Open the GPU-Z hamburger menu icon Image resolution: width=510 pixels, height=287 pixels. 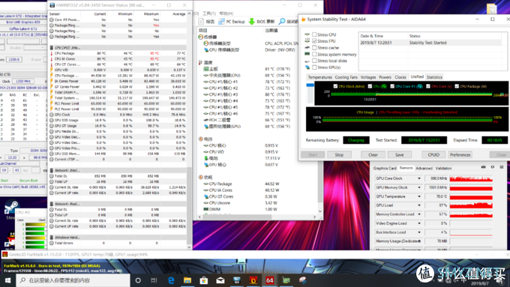[x=502, y=167]
